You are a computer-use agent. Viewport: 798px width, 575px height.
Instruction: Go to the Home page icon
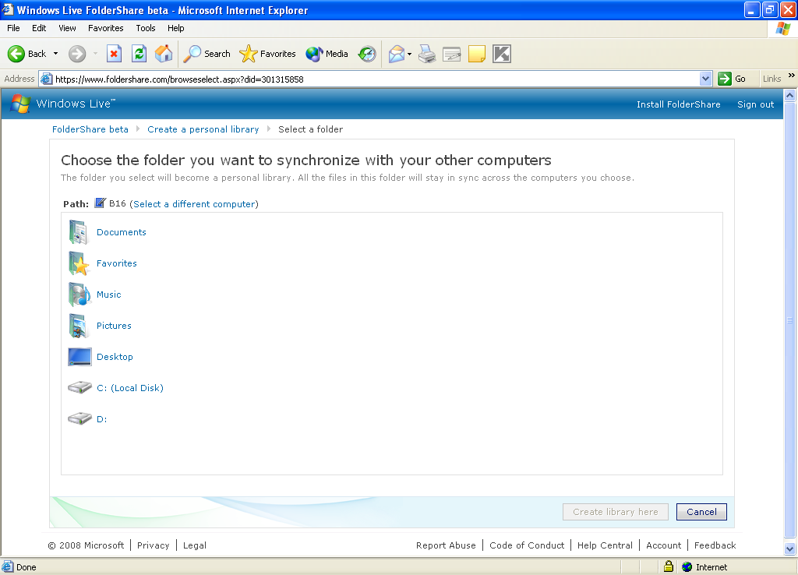point(164,54)
